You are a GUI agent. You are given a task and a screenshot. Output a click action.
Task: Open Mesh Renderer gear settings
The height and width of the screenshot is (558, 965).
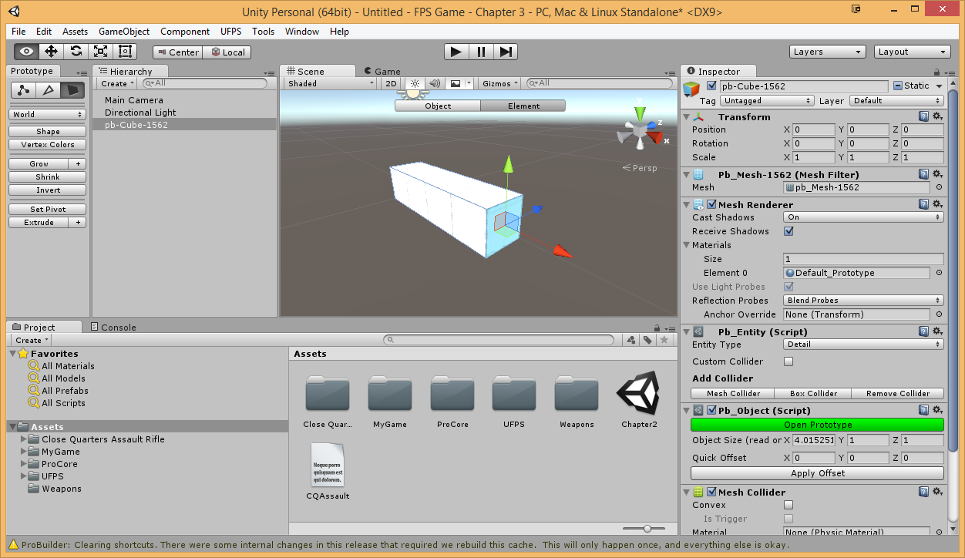937,204
